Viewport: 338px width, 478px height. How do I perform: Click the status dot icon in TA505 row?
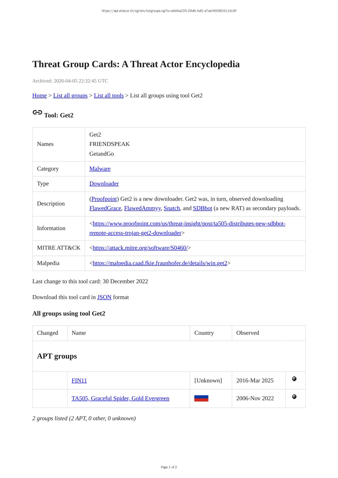click(294, 397)
